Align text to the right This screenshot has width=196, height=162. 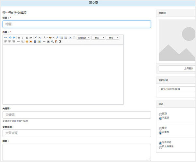pyautogui.click(x=14, y=41)
